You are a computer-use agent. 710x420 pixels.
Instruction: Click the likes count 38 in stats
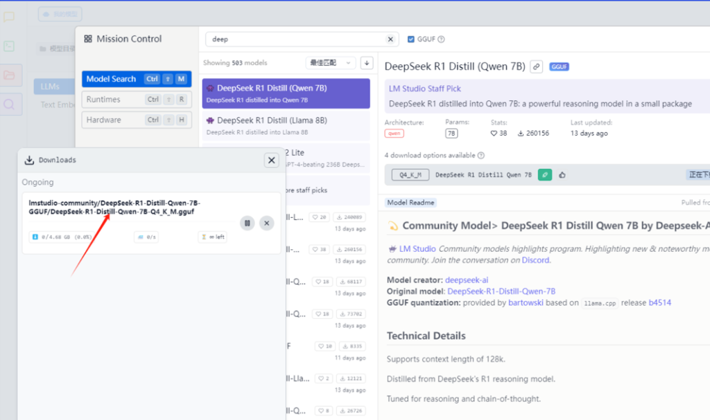coord(499,134)
